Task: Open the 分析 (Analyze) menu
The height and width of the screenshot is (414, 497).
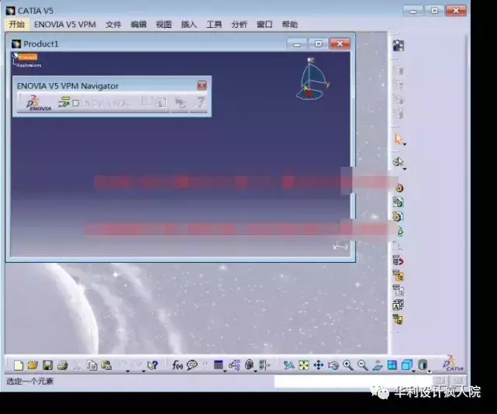Action: tap(240, 24)
